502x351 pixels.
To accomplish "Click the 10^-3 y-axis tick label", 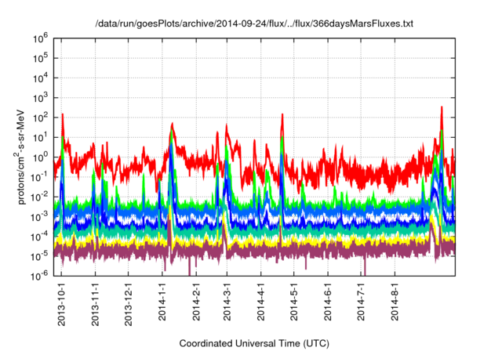I will click(x=40, y=216).
